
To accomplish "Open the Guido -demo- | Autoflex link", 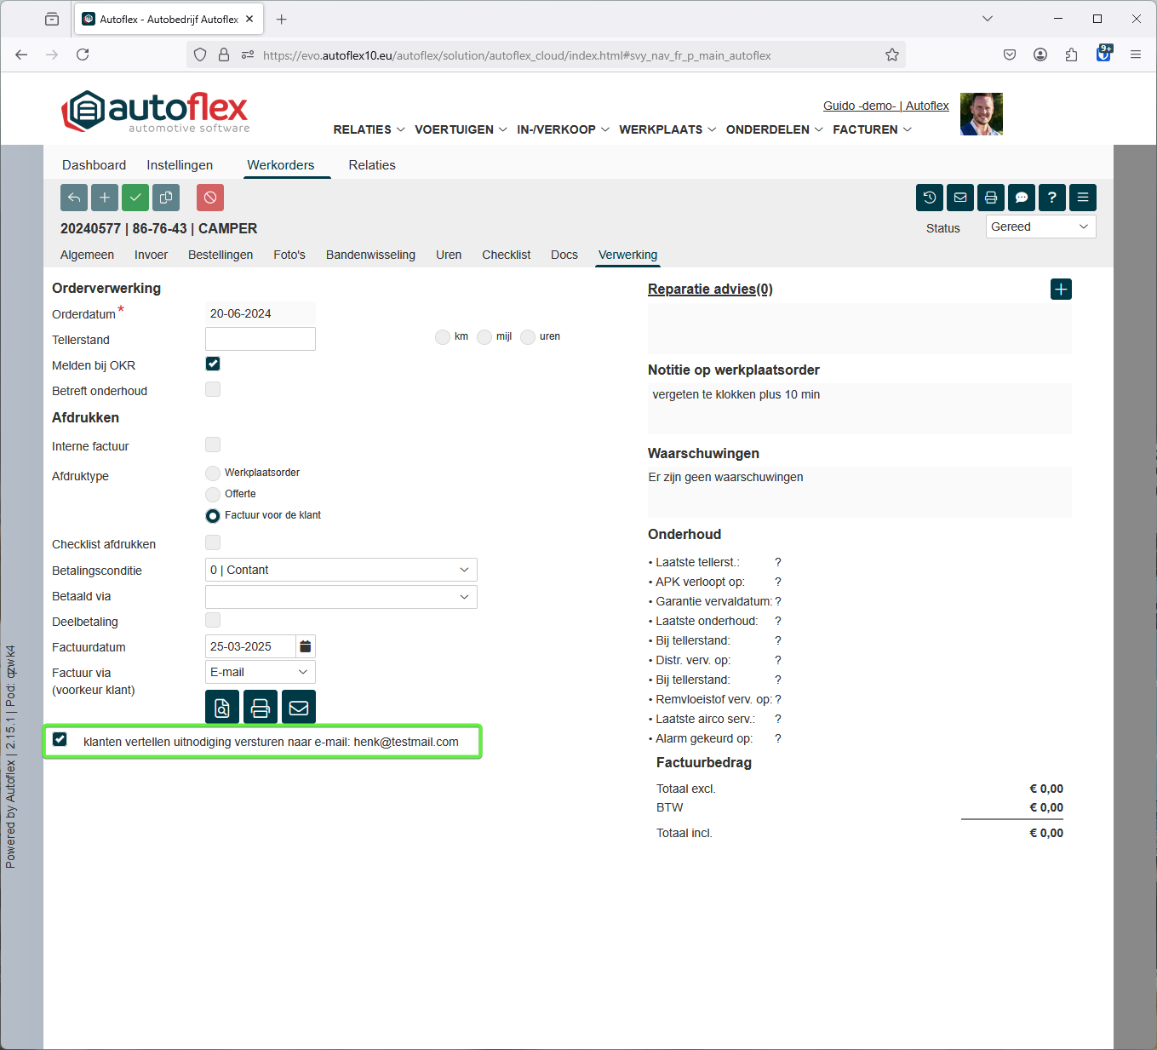I will click(885, 106).
